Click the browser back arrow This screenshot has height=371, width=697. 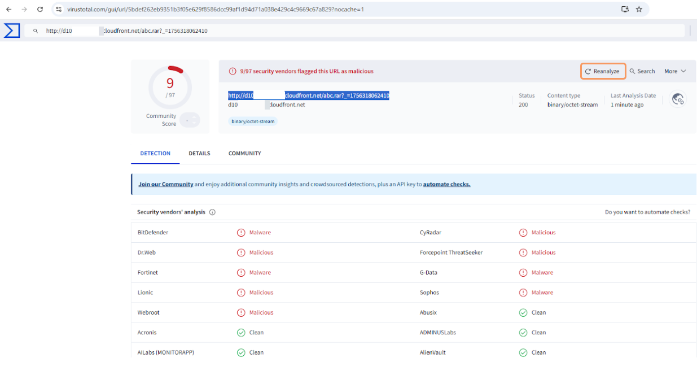[x=8, y=9]
